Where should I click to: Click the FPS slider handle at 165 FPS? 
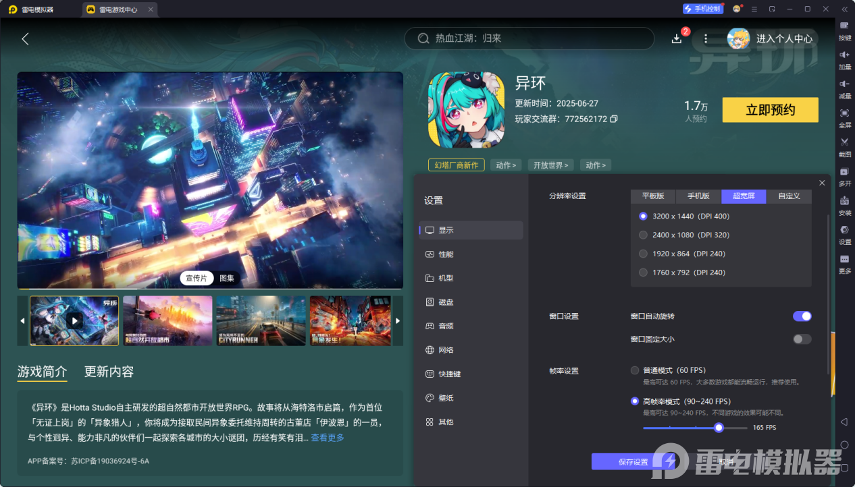719,428
